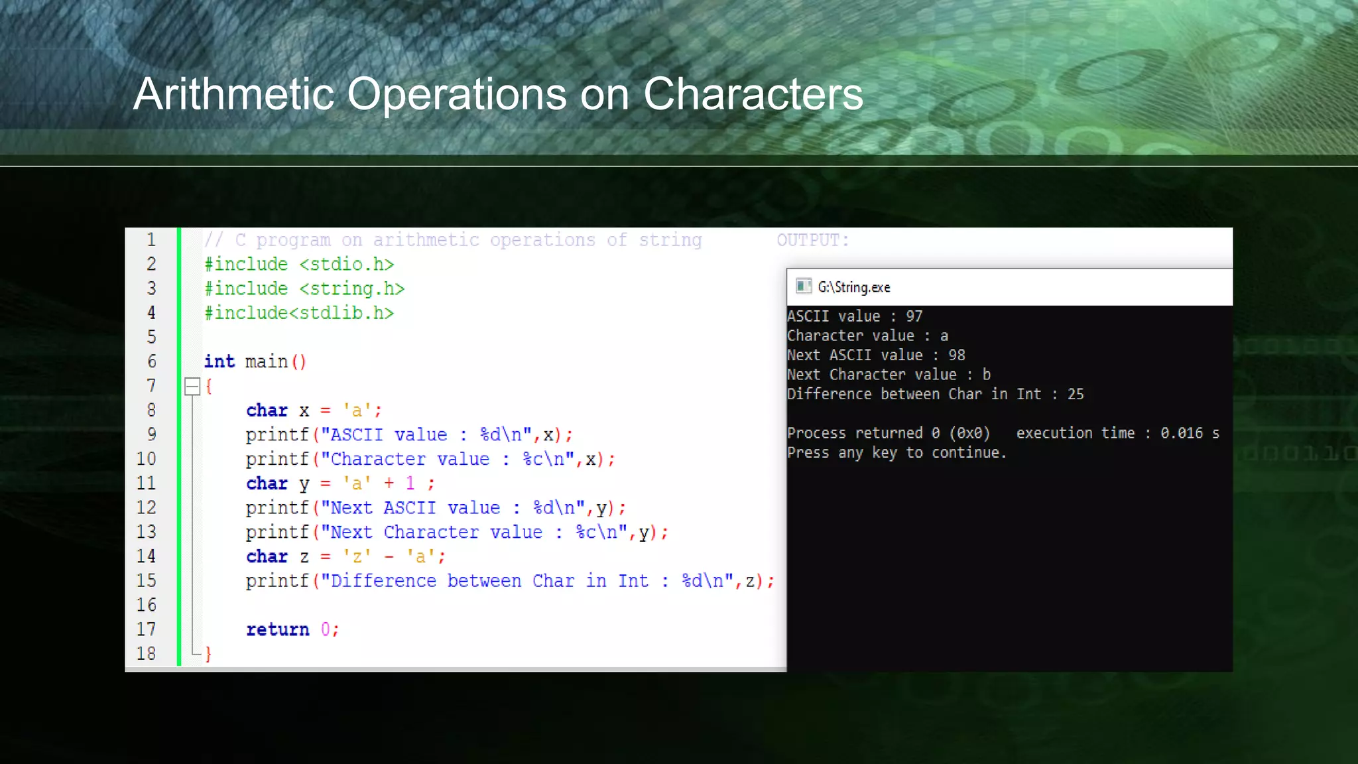
Task: Click line number 18 in the gutter
Action: [x=147, y=653]
